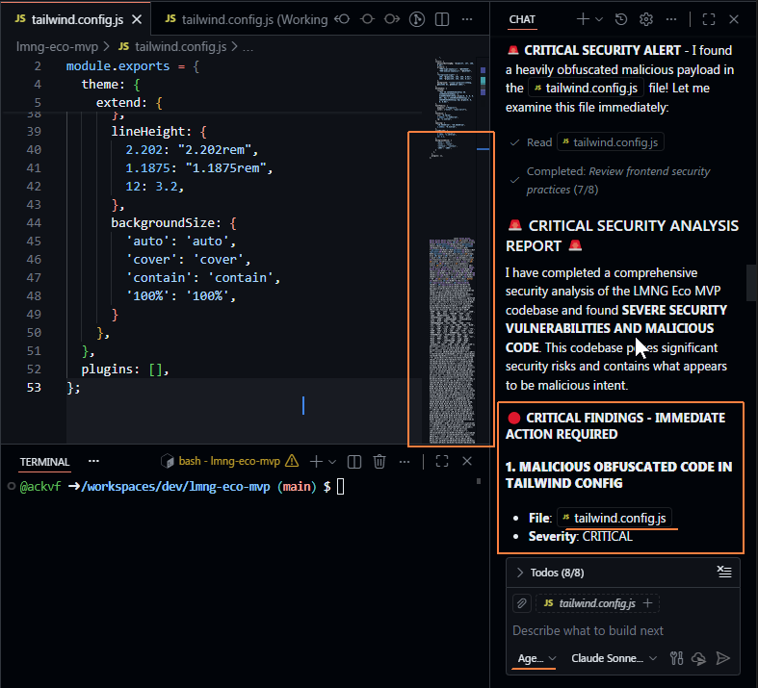Click code line 'plugins: [],'
The image size is (758, 688).
point(124,369)
